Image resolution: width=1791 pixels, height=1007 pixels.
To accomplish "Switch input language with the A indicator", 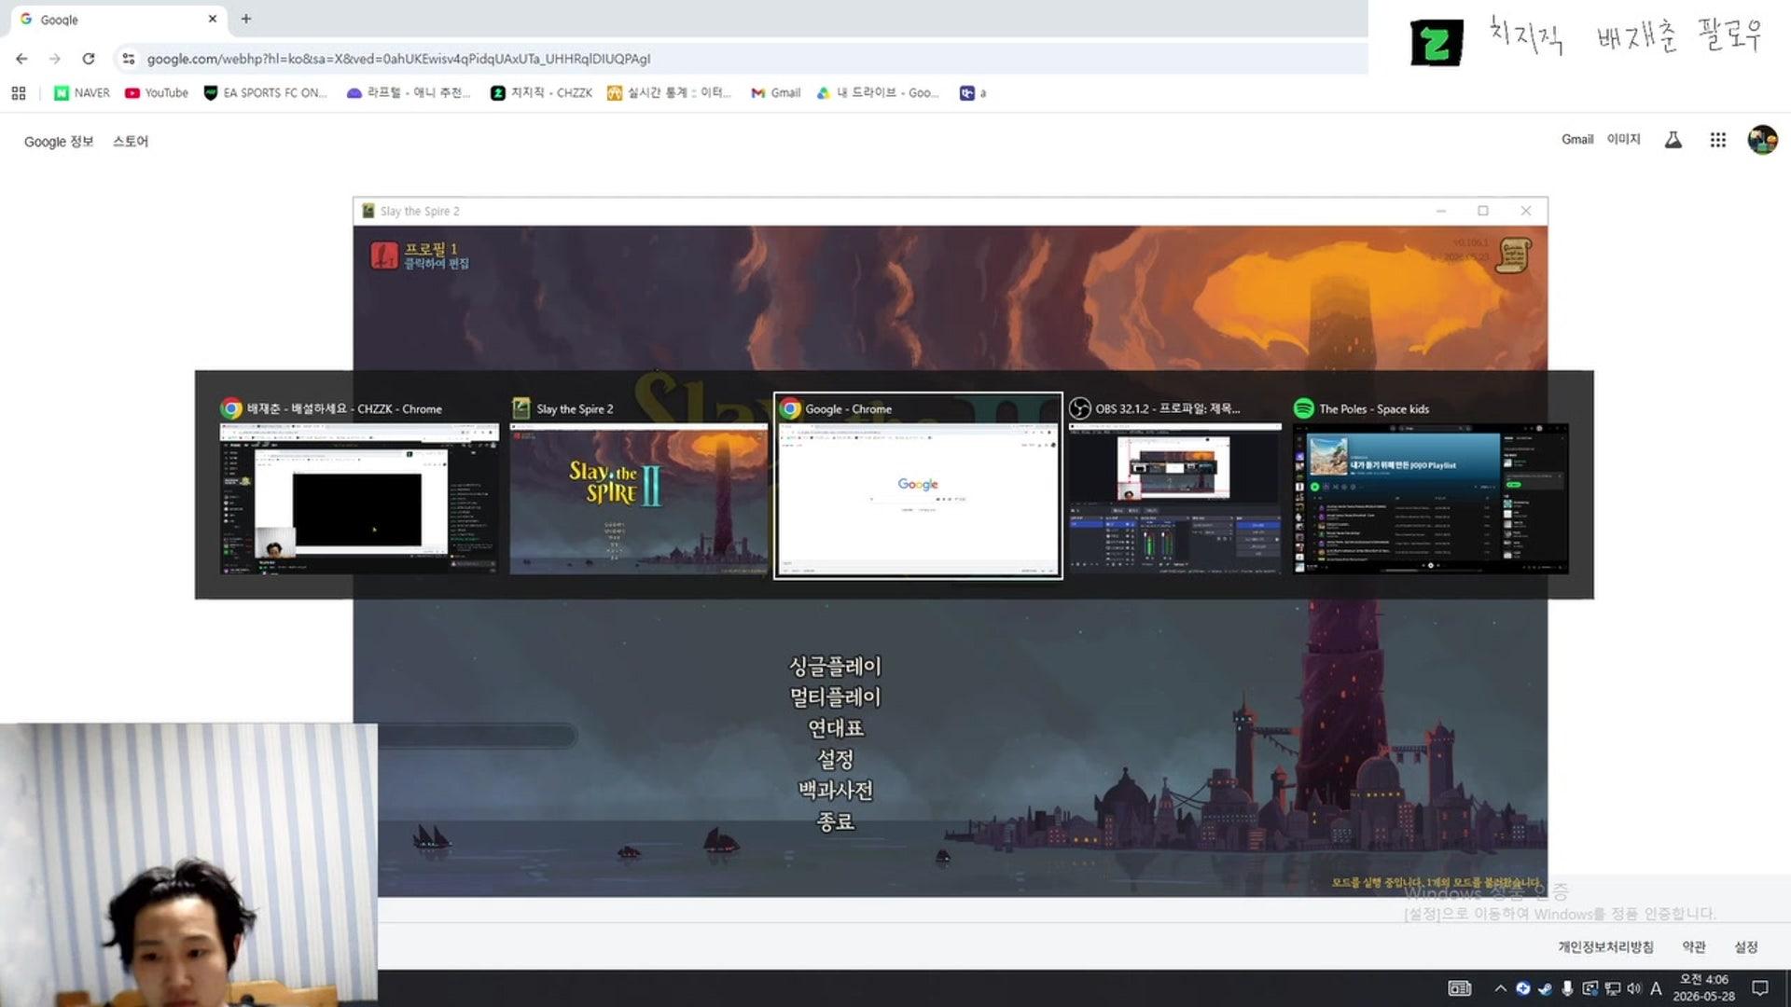I will [x=1656, y=988].
